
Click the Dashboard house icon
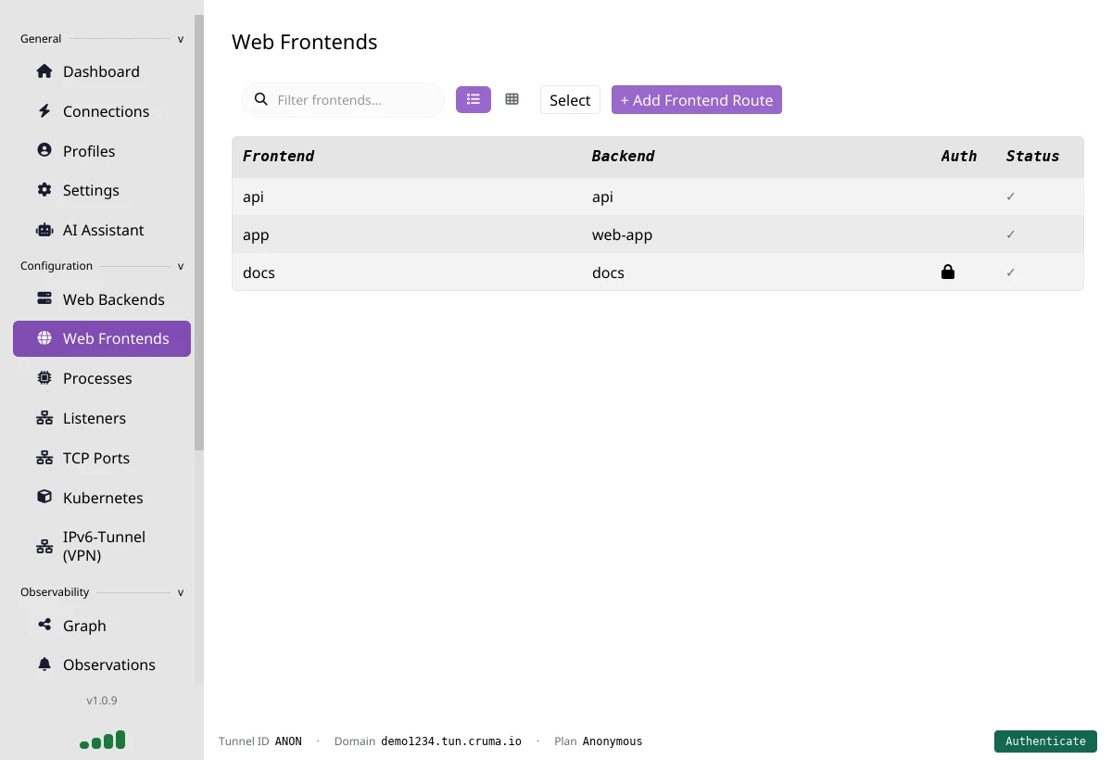(44, 71)
